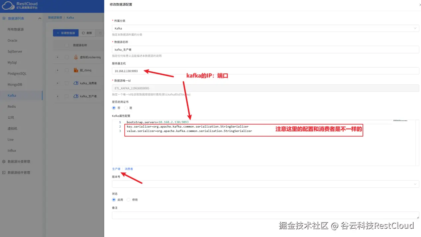Viewport: 421px width, 237px height.
Task: Tick the header select-all checkbox
Action: click(x=67, y=45)
